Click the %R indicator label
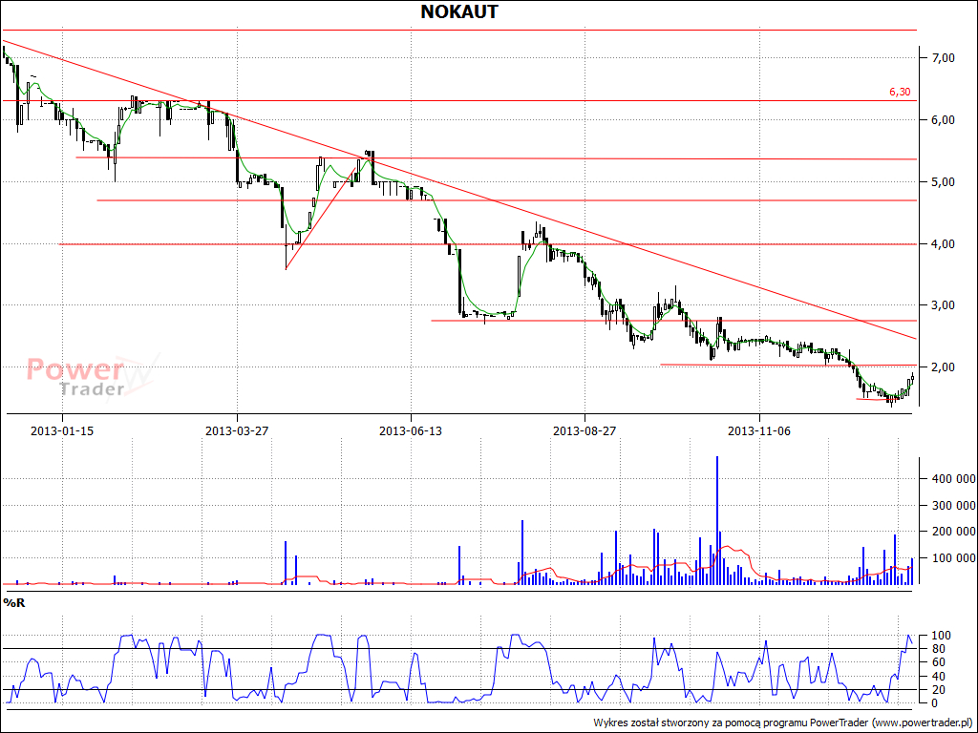 [14, 603]
